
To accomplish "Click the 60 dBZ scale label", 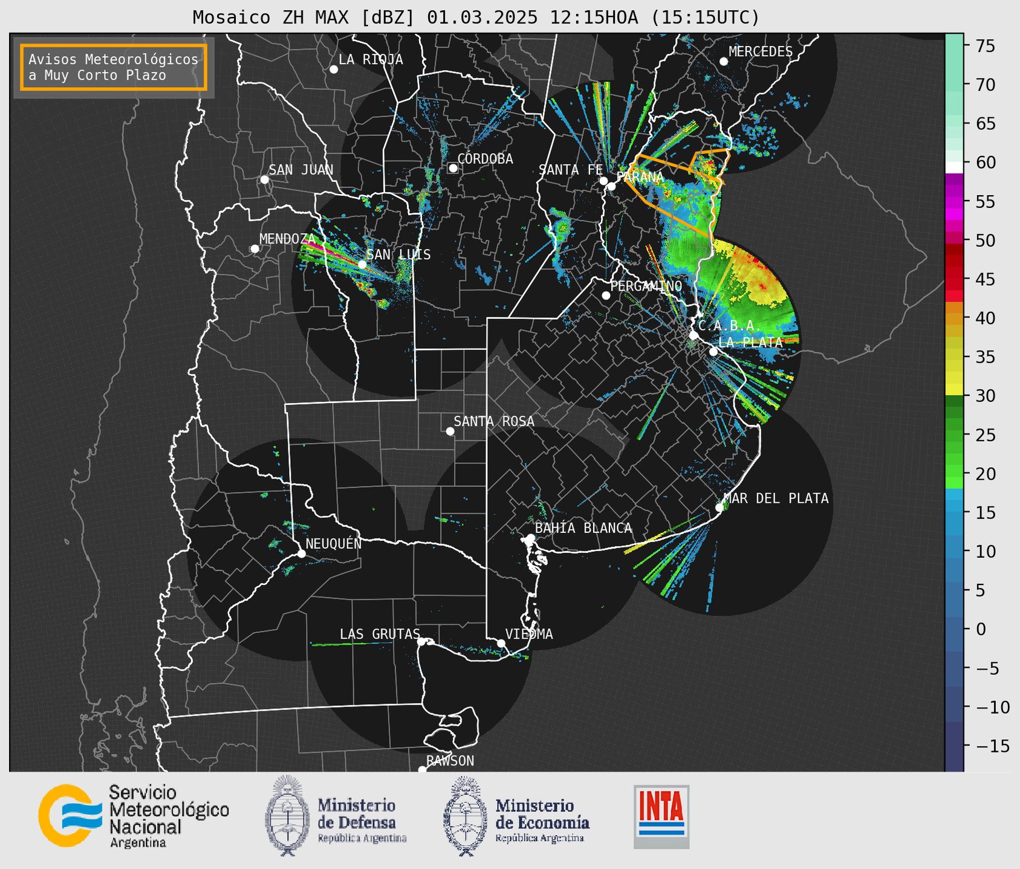I will pos(984,163).
